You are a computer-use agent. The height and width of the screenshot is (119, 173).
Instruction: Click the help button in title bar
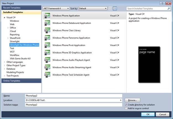pyautogui.click(x=162, y=3)
